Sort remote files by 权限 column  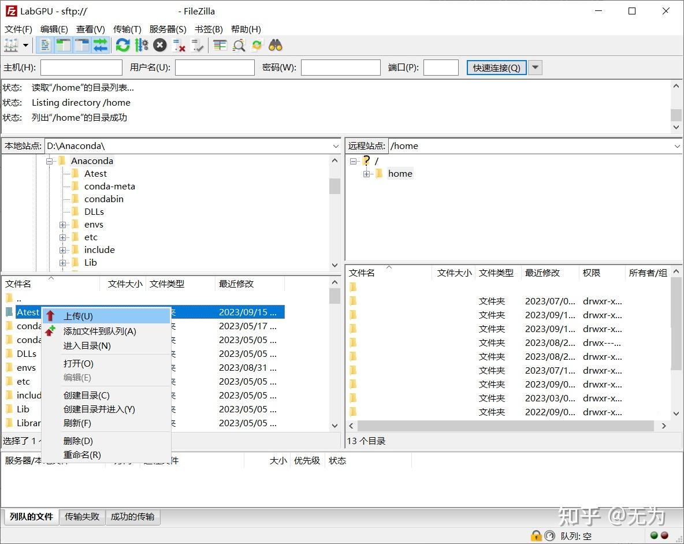click(x=601, y=273)
